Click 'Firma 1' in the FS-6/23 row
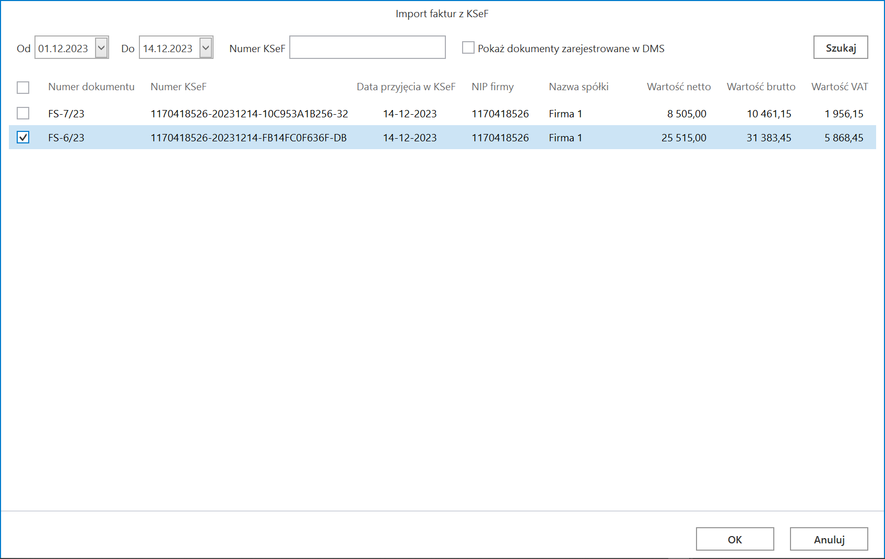 tap(565, 138)
